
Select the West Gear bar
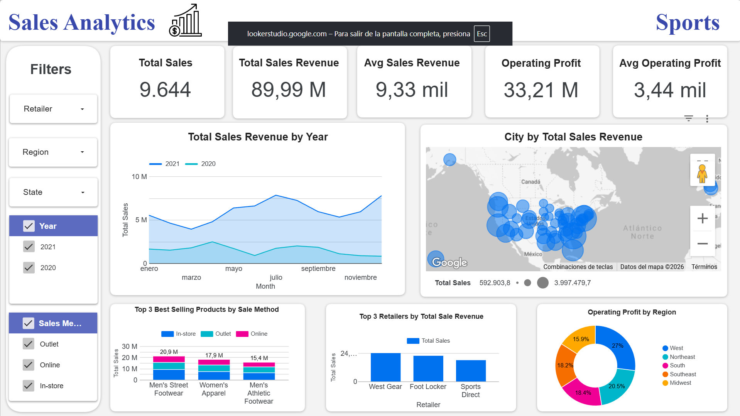point(385,367)
